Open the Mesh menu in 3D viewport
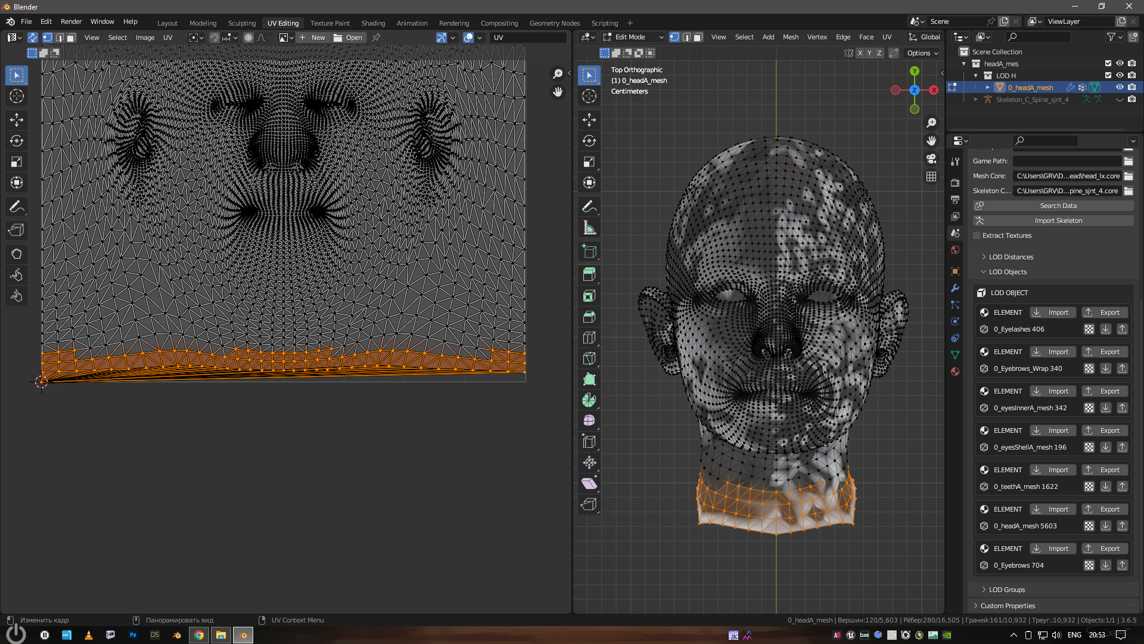The width and height of the screenshot is (1144, 644). pyautogui.click(x=791, y=37)
